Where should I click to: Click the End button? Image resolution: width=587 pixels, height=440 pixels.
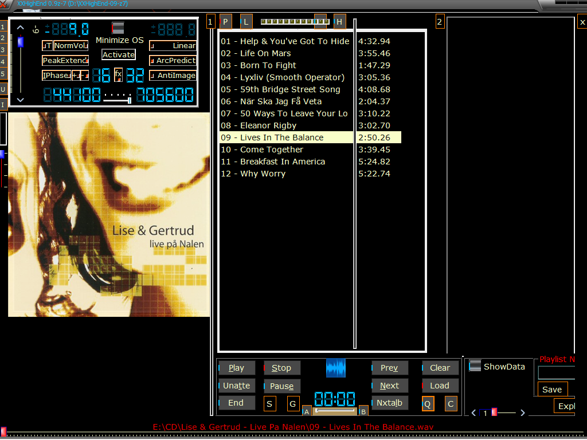(237, 403)
